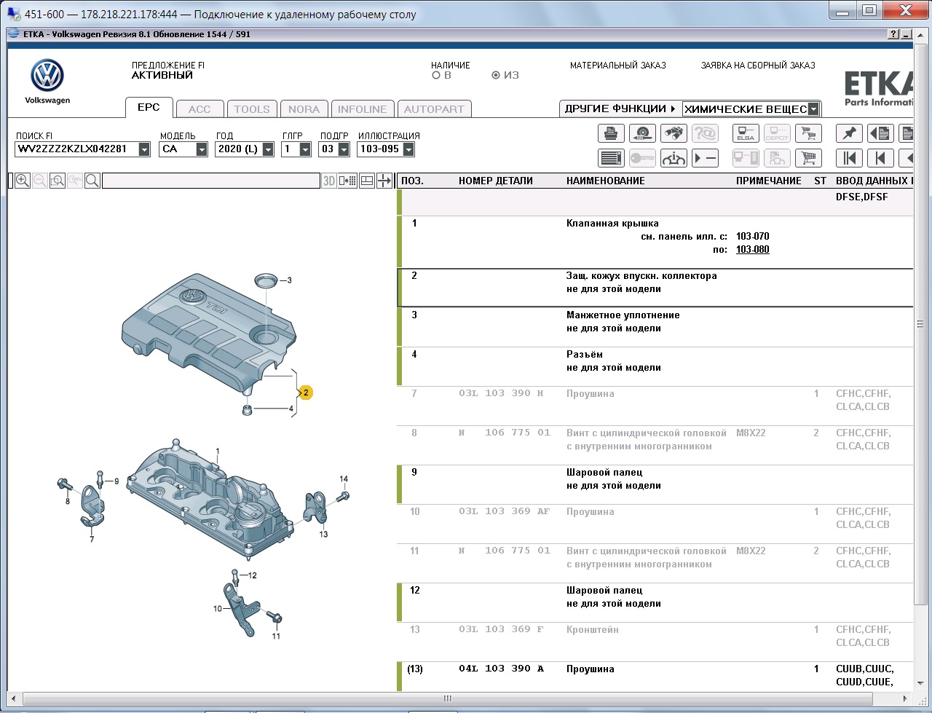Open the ГОД dropdown showing 2020 (L)

268,149
